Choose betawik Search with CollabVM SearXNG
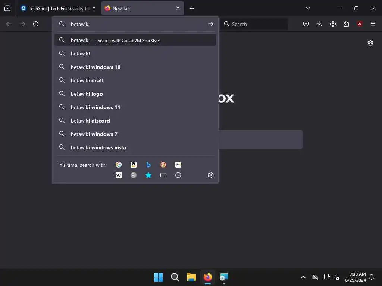Screen dimensions: 382x286 (135, 40)
